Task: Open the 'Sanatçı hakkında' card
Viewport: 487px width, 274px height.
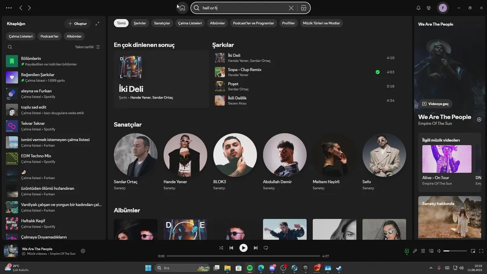Action: tap(450, 217)
